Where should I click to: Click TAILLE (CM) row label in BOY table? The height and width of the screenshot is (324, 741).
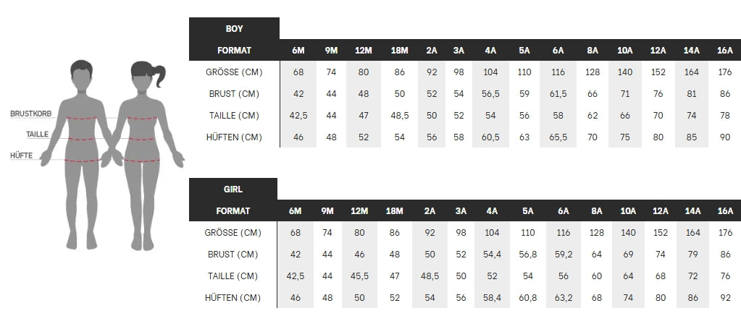[234, 116]
